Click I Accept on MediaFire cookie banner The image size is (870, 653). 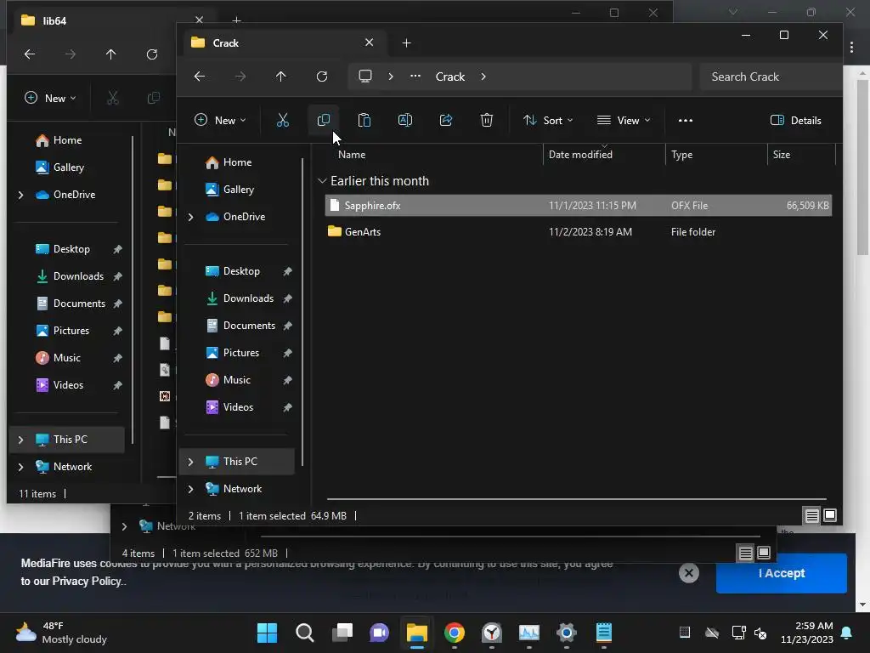[x=782, y=573]
